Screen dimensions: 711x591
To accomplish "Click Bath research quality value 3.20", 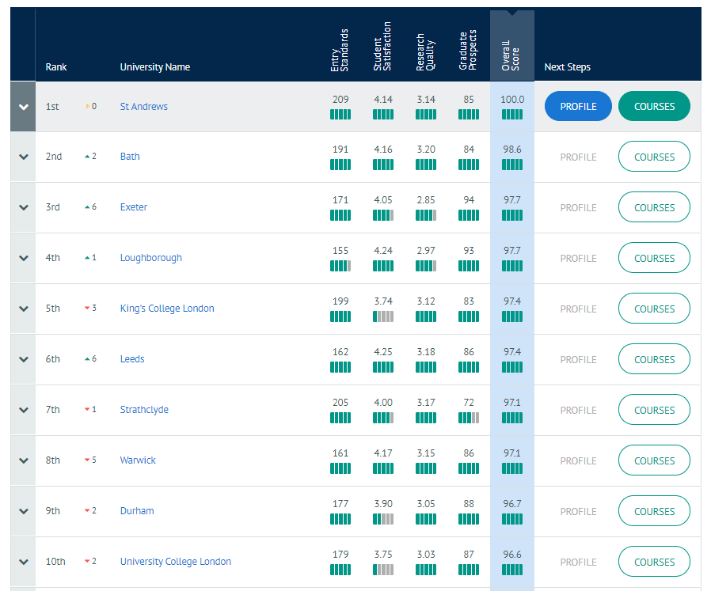I will click(x=426, y=149).
